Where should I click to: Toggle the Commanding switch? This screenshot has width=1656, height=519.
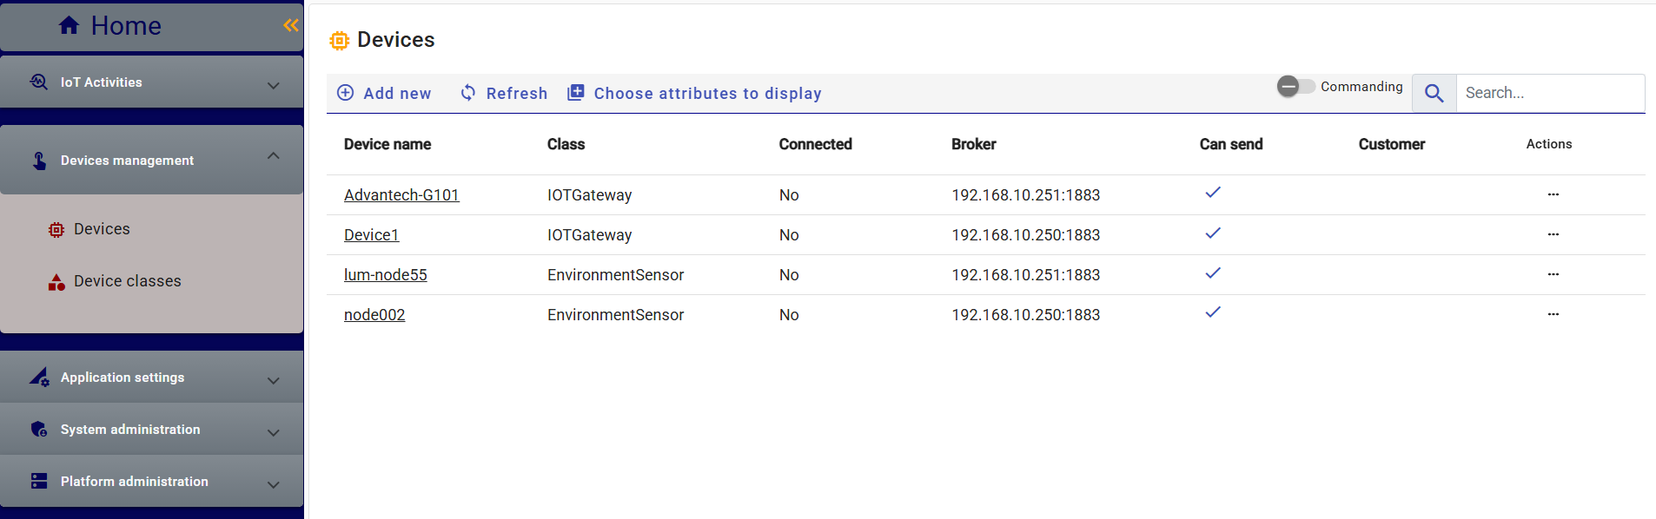[x=1295, y=86]
